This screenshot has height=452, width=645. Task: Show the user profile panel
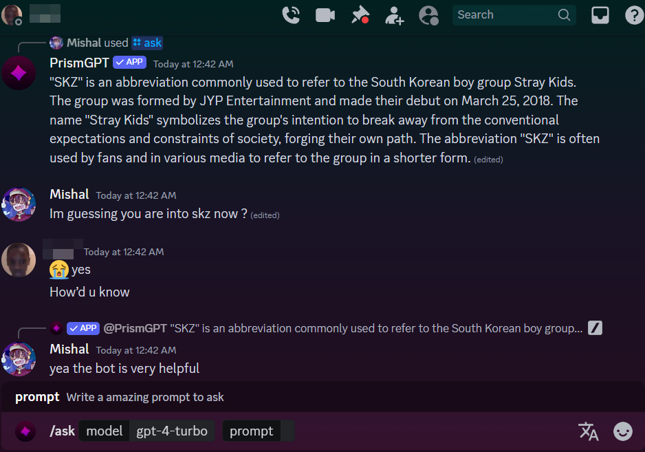[428, 15]
